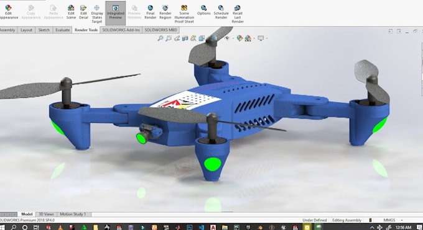Click Editing Assembly status text
Image resolution: width=423 pixels, height=230 pixels.
point(346,220)
